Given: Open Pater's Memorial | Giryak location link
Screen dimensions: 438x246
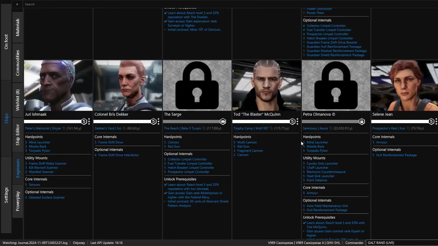Looking at the screenshot, I should click(x=43, y=128).
